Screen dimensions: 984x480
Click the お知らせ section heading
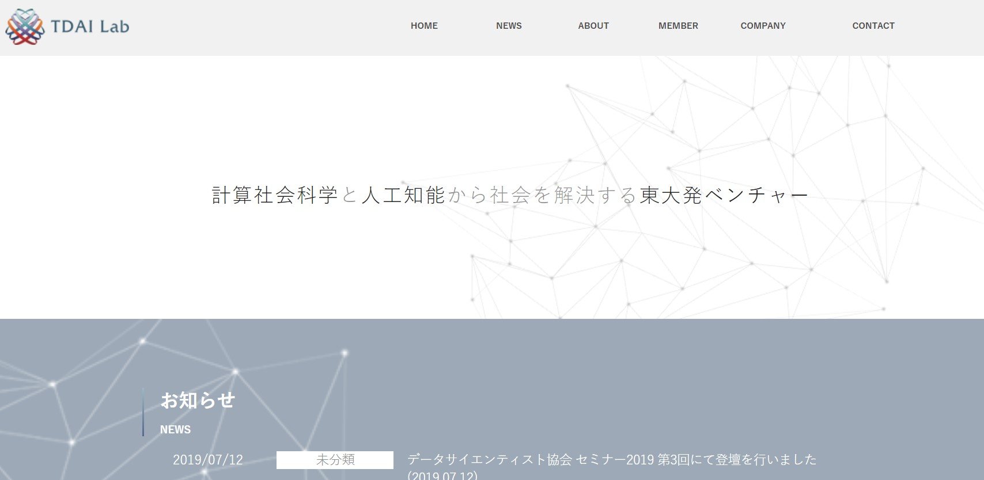pyautogui.click(x=198, y=400)
